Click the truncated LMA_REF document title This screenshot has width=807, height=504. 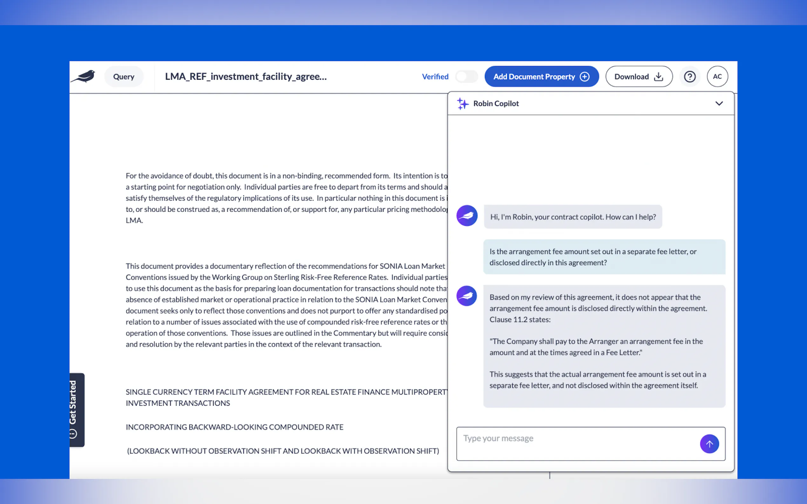(246, 77)
